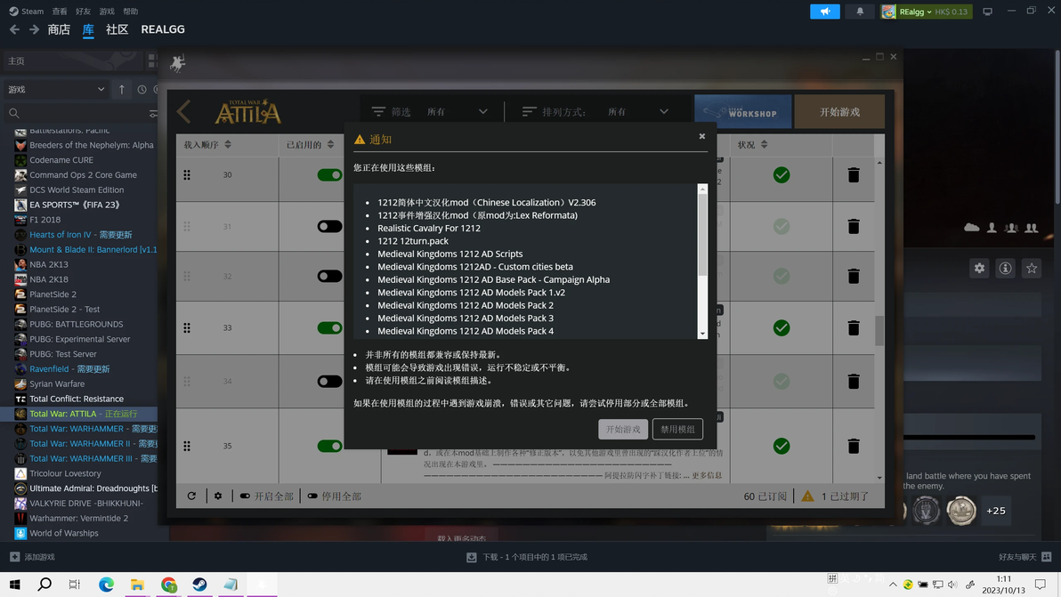The height and width of the screenshot is (597, 1061).
Task: Enable the mod in row 31
Action: 329,227
